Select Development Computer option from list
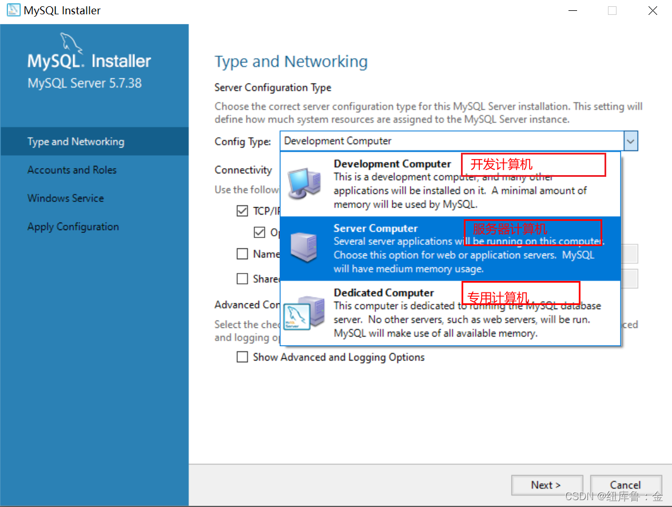This screenshot has height=507, width=672. point(450,184)
